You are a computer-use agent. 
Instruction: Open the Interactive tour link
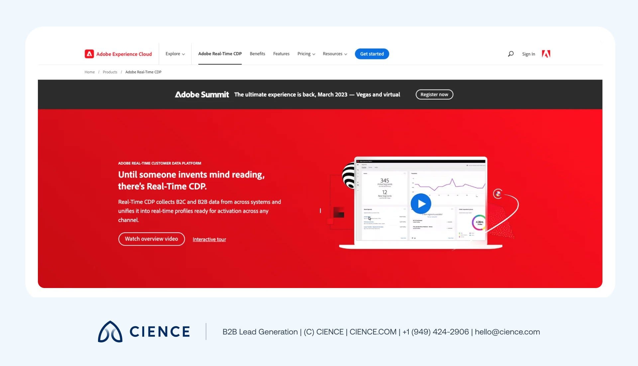209,239
